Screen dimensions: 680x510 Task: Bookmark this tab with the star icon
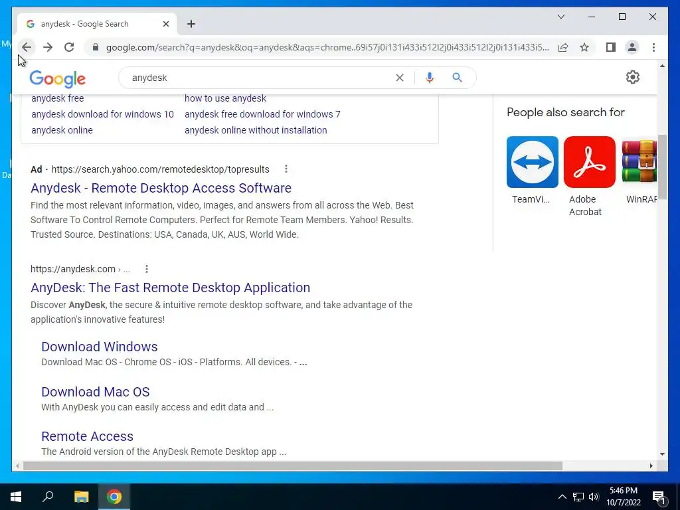[584, 47]
